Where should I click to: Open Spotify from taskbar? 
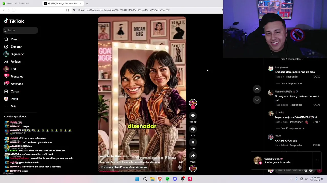(x=167, y=179)
